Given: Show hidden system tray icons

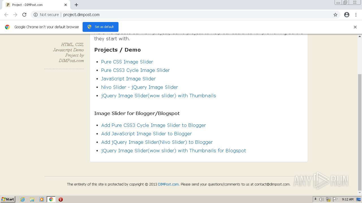Looking at the screenshot, I should [x=315, y=199].
